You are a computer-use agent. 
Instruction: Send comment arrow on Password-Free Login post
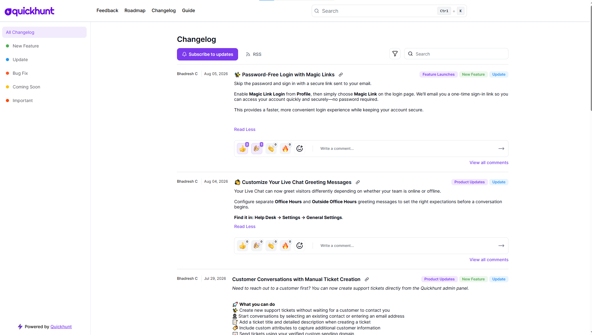(501, 149)
